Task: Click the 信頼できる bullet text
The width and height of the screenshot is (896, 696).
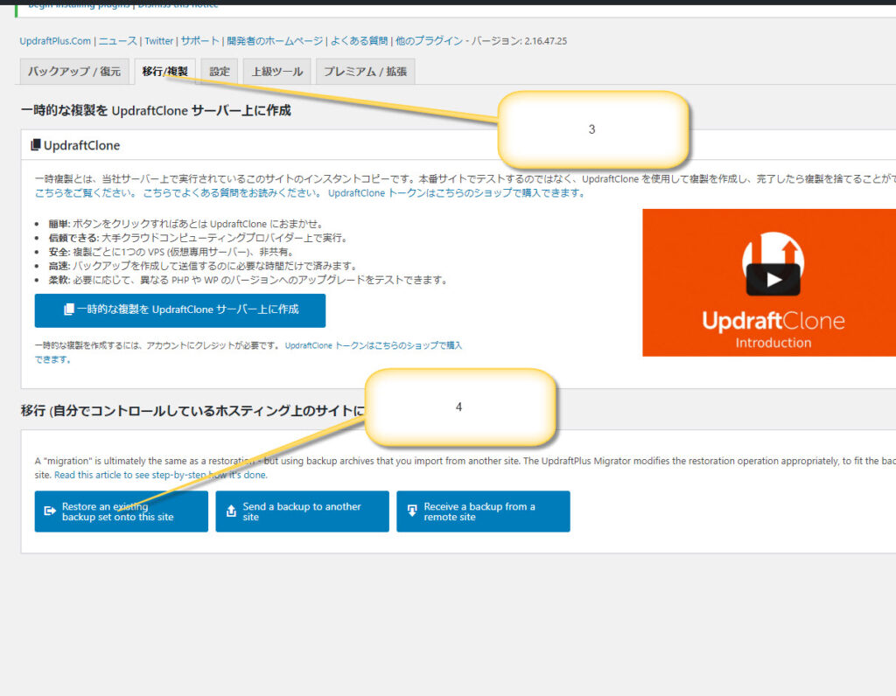Action: pos(199,238)
